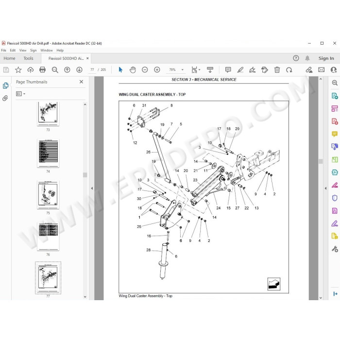Close the Page Thumbnails panel
340x340 pixels.
click(81, 82)
